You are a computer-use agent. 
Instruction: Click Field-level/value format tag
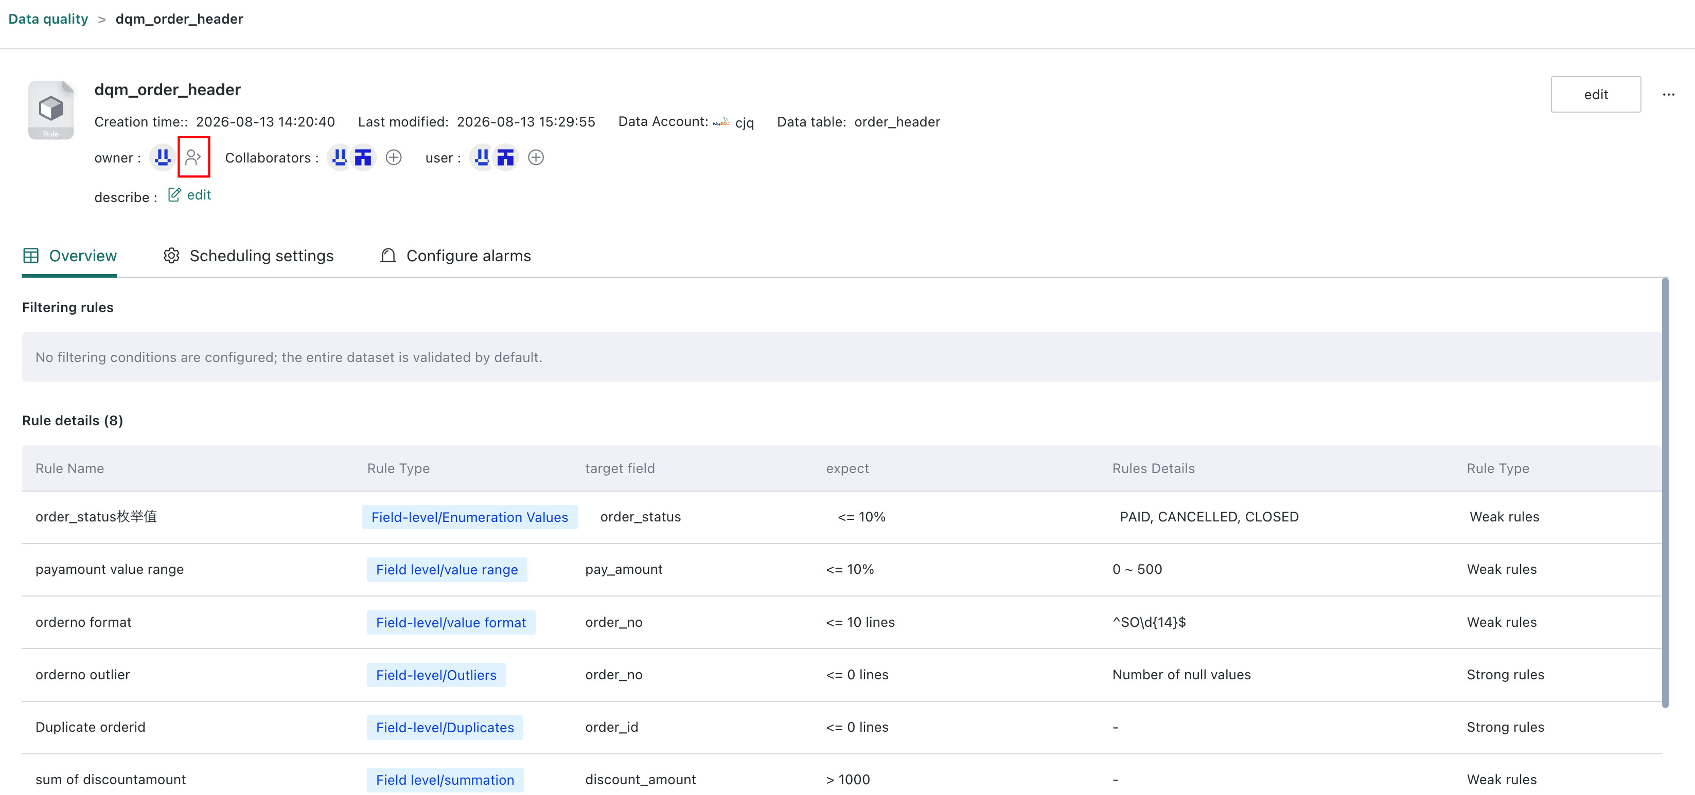(x=451, y=622)
